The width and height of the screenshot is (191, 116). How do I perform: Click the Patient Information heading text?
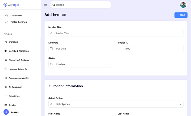tap(68, 86)
